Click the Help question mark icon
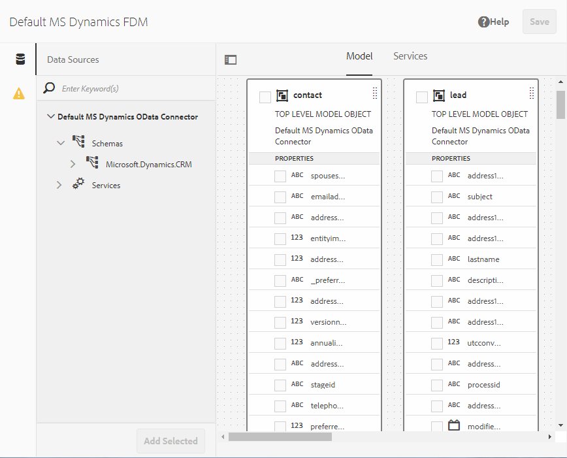This screenshot has height=458, width=567. 483,22
